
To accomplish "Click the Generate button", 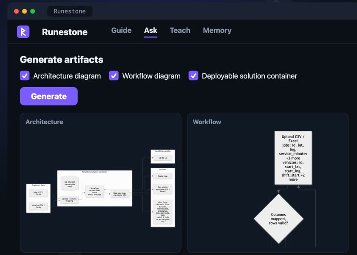I will [49, 96].
